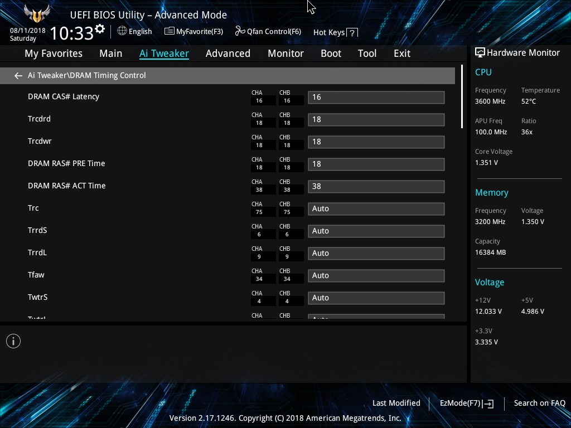Click the 3200 MHz memory frequency value
The image size is (571, 428).
[x=490, y=222]
